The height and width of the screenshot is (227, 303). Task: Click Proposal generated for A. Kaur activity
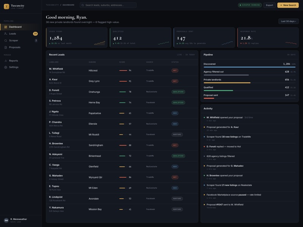pos(250,129)
